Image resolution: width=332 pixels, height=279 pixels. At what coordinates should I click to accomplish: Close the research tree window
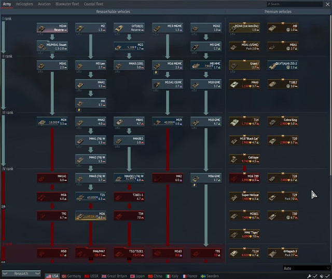pyautogui.click(x=327, y=4)
